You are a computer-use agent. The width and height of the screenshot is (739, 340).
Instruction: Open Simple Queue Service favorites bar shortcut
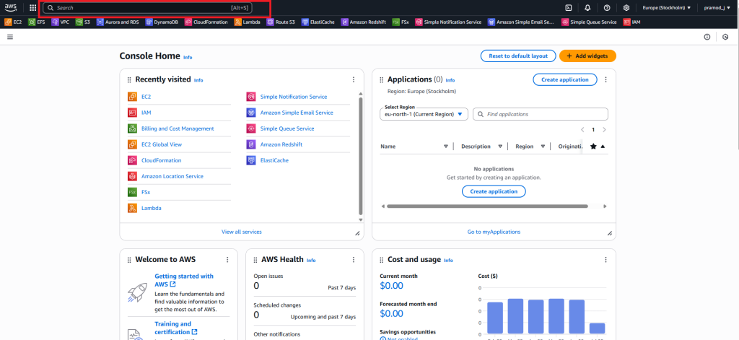[589, 22]
